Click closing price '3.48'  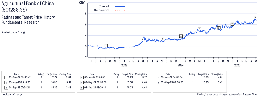coord(69,88)
